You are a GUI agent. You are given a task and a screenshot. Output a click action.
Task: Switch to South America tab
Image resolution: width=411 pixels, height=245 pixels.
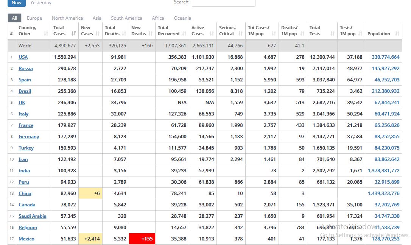click(x=126, y=18)
